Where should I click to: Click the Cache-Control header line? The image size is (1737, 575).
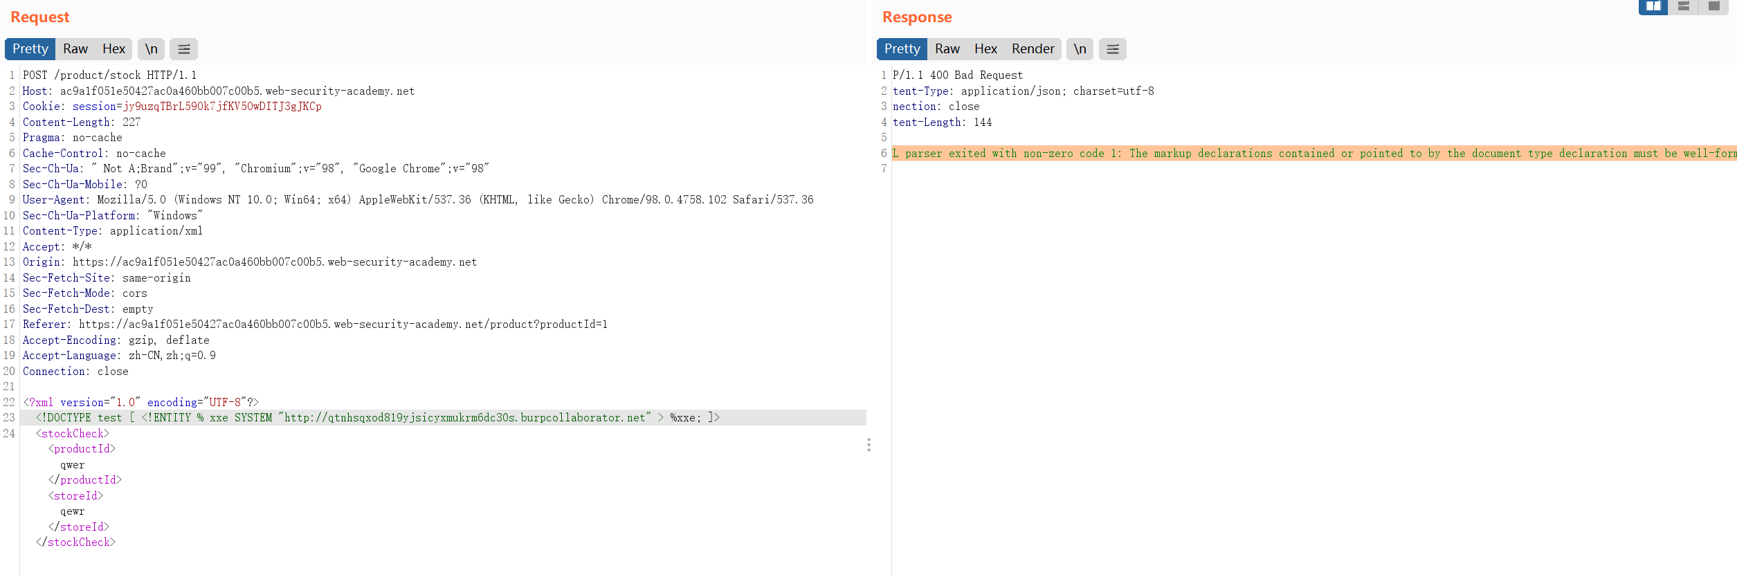94,154
